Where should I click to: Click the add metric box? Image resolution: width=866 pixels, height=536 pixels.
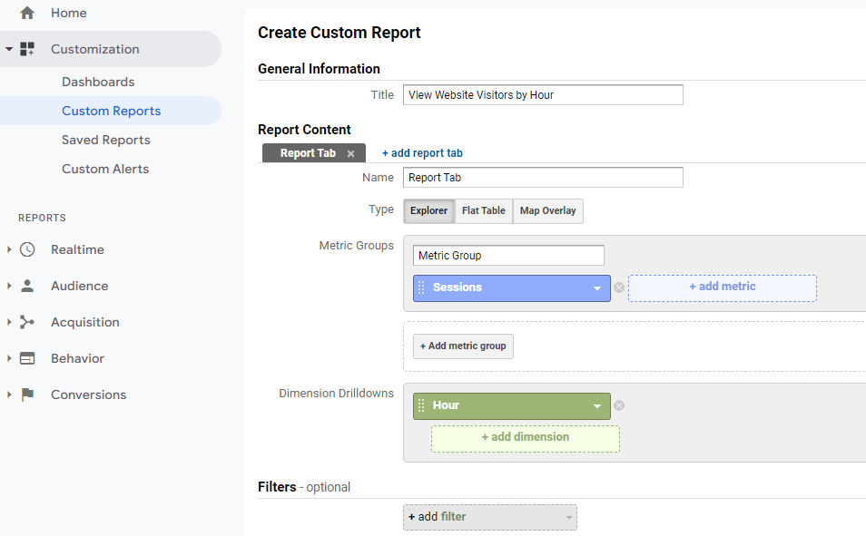(x=723, y=288)
